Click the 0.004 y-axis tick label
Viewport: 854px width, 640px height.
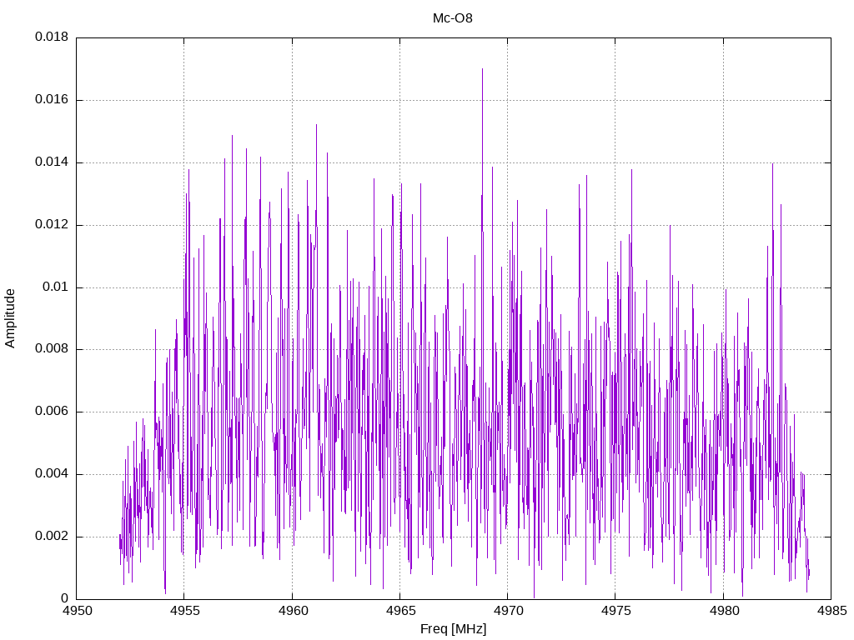pyautogui.click(x=52, y=474)
